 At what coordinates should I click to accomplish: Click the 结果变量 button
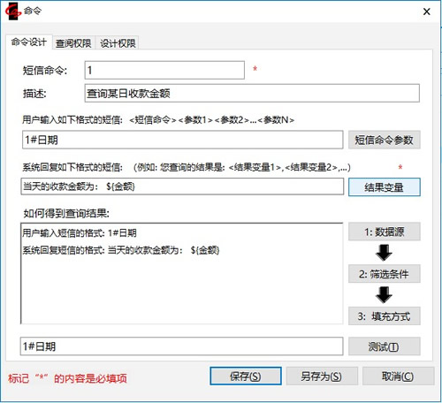pos(385,186)
